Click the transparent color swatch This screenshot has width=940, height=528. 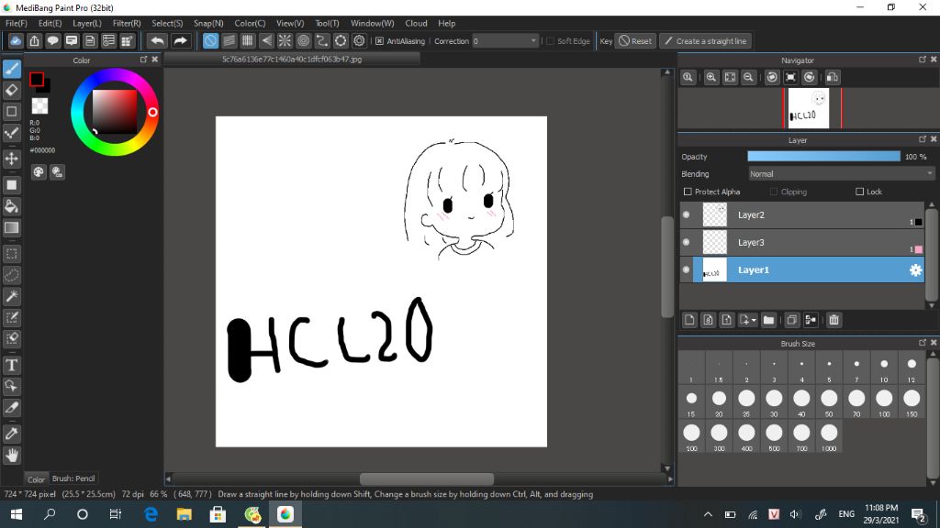(39, 106)
